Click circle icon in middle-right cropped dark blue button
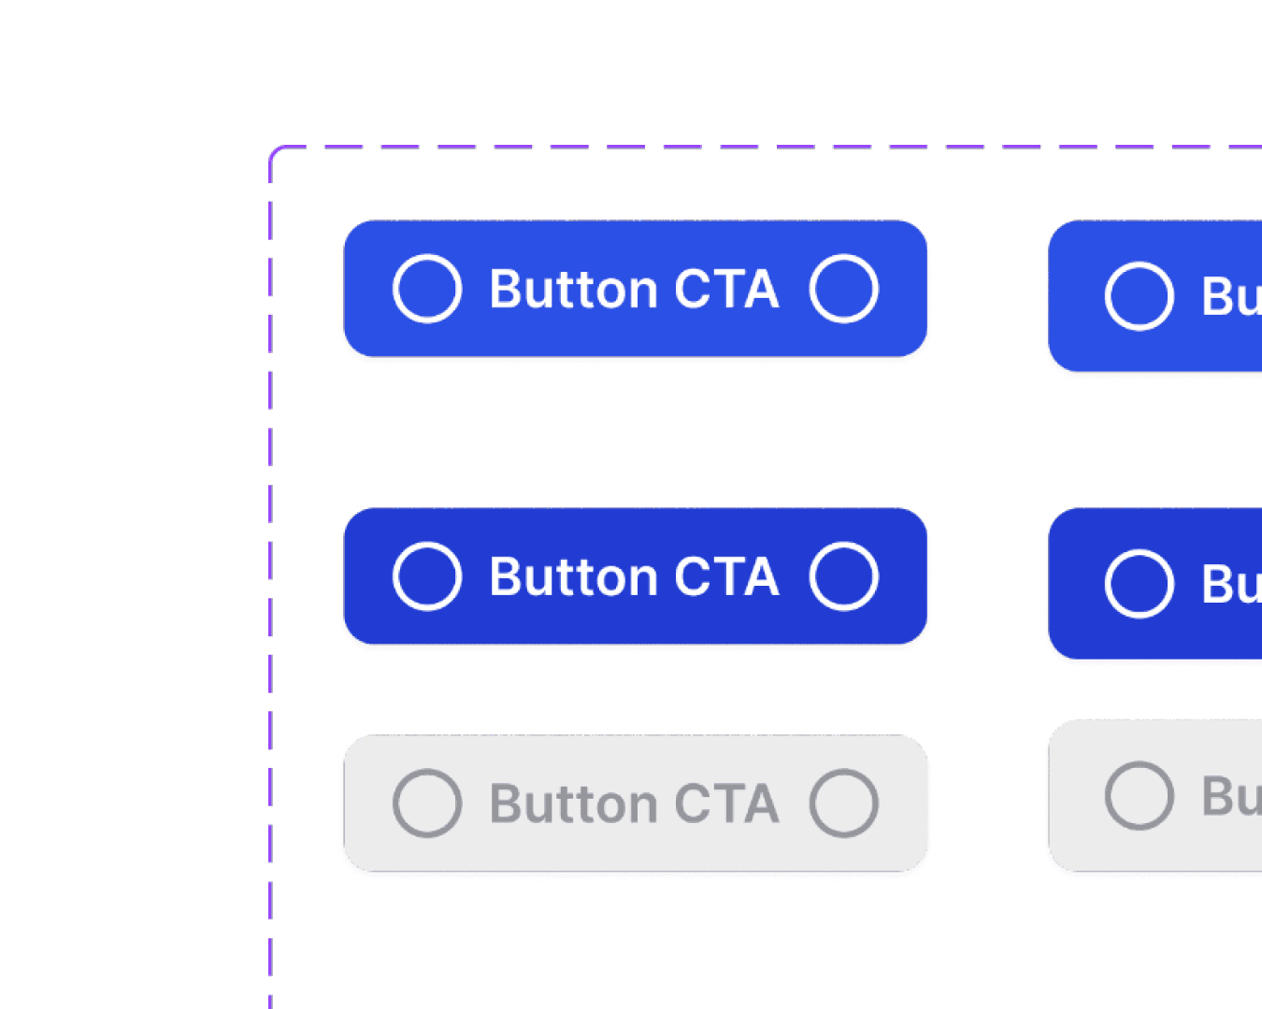 click(1139, 584)
